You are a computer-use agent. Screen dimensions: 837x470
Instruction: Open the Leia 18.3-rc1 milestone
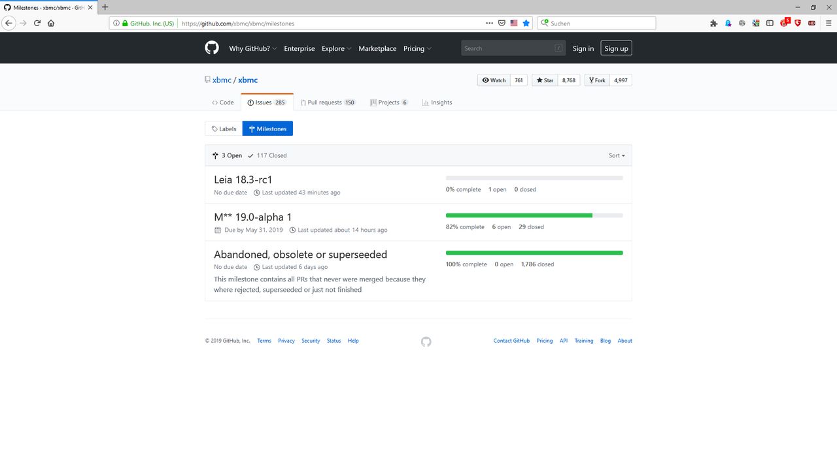(x=243, y=180)
